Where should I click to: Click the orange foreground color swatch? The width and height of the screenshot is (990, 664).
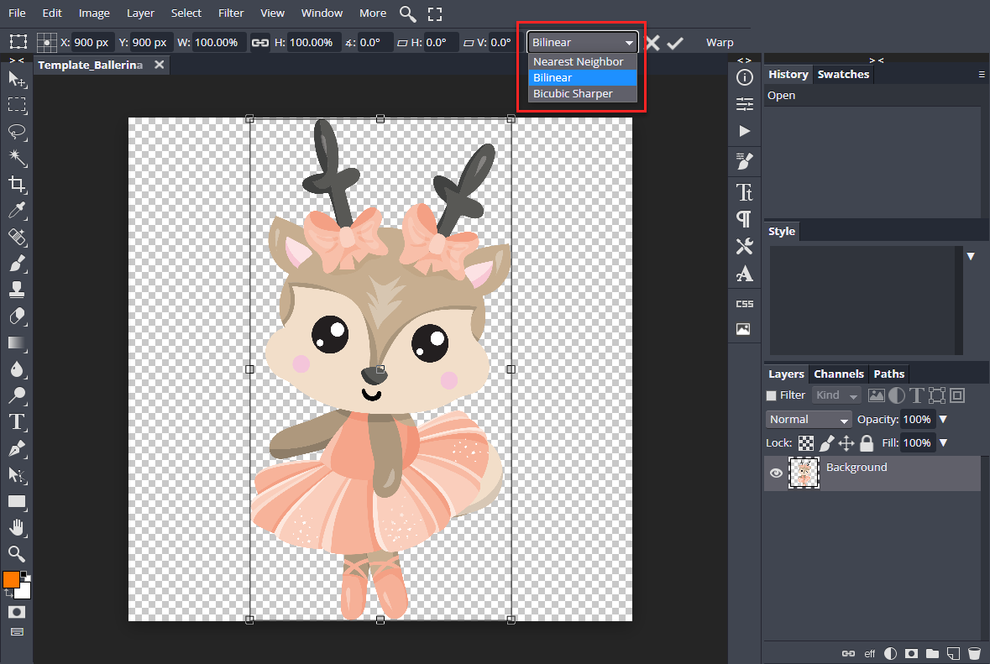coord(11,579)
